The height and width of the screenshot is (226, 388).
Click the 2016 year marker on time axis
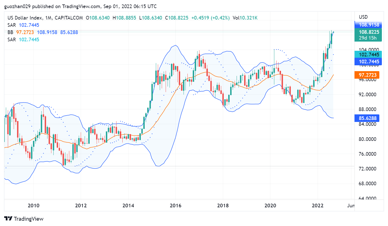(175, 206)
